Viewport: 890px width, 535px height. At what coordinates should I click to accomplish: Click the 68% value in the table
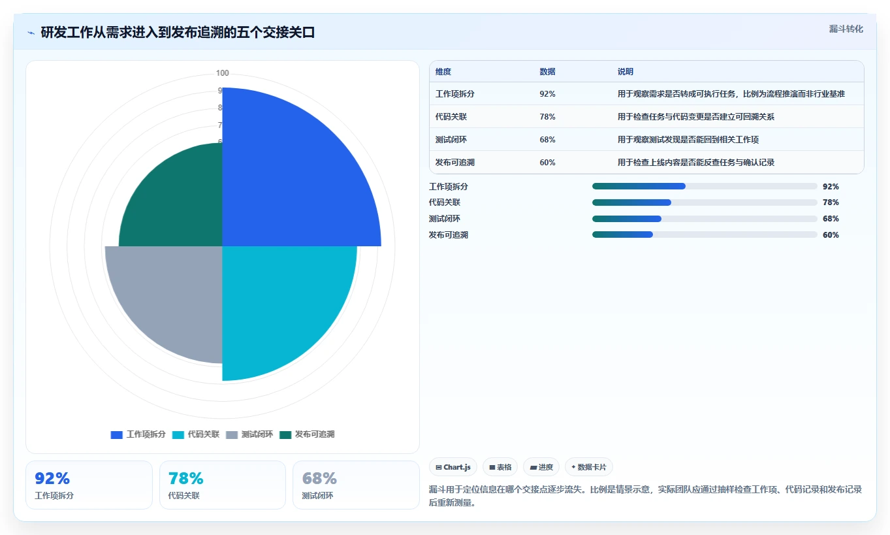pyautogui.click(x=547, y=140)
